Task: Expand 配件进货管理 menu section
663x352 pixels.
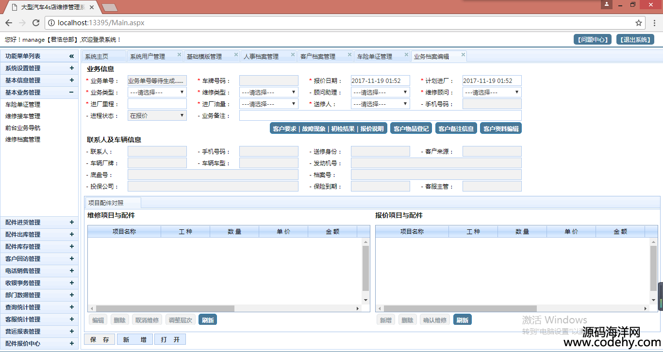Action: tap(71, 223)
